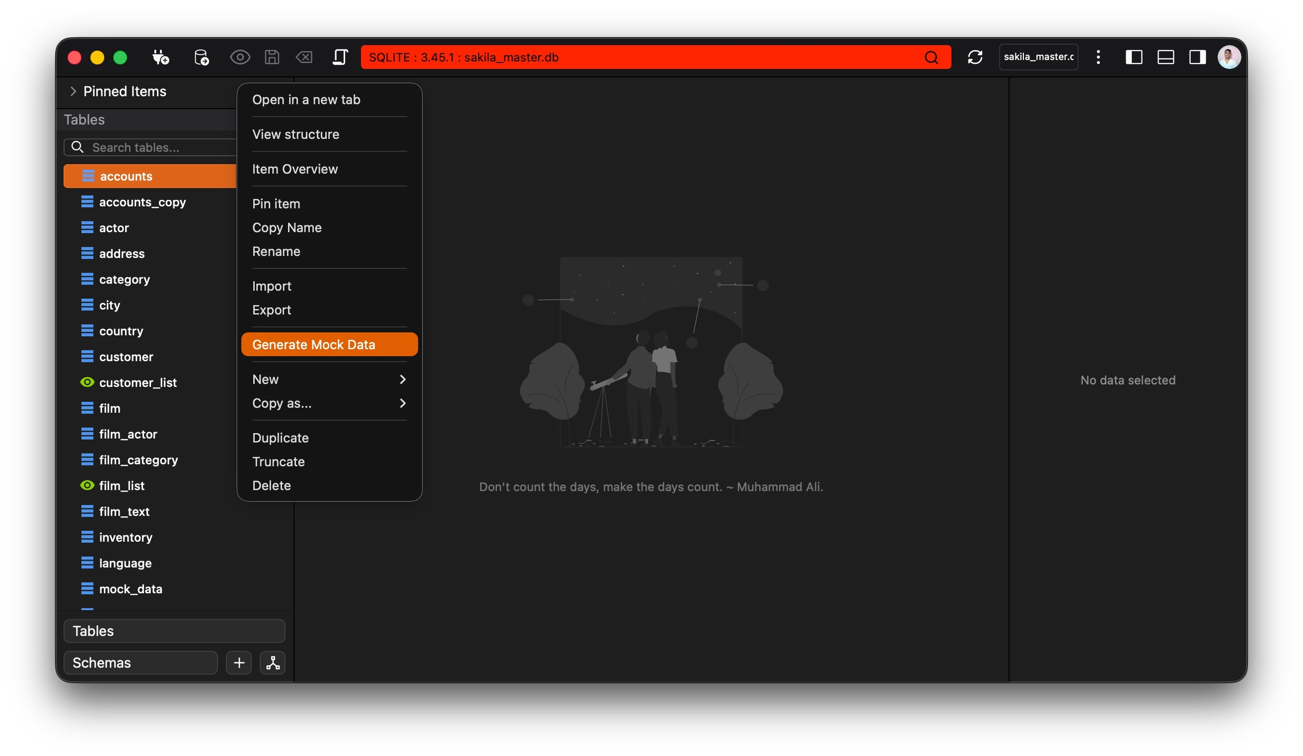This screenshot has height=756, width=1303.
Task: Click the eye preview icon in toolbar
Action: (240, 58)
